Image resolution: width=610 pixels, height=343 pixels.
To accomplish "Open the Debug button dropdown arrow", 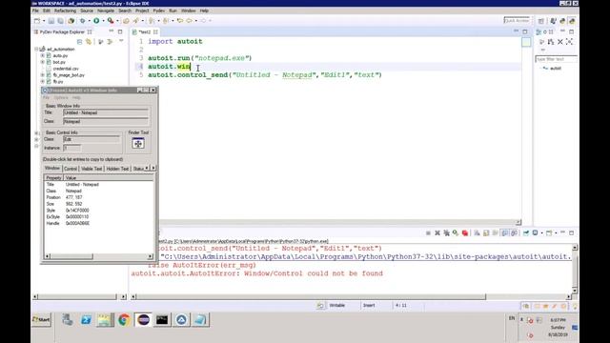I will (89, 21).
